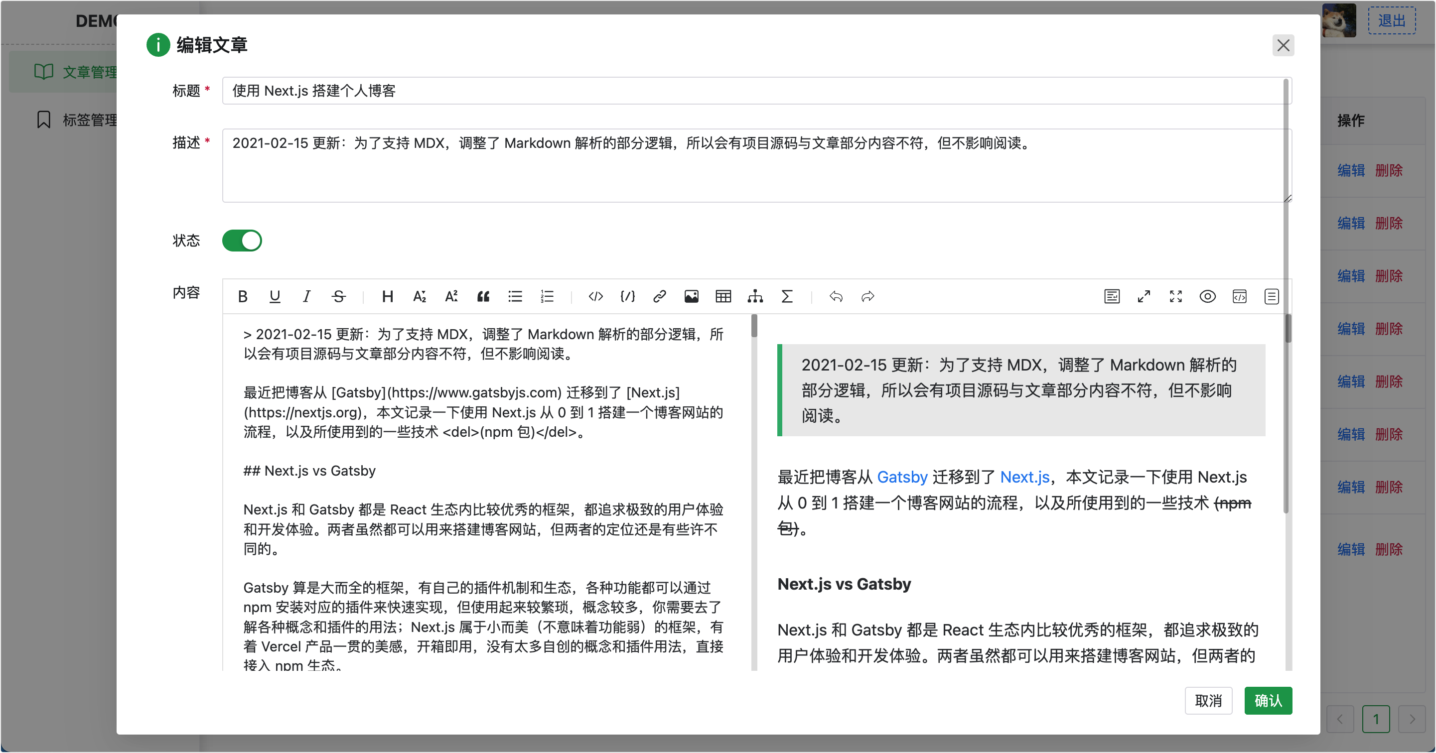Image resolution: width=1436 pixels, height=753 pixels.
Task: Insert inline code with code icon
Action: coord(595,296)
